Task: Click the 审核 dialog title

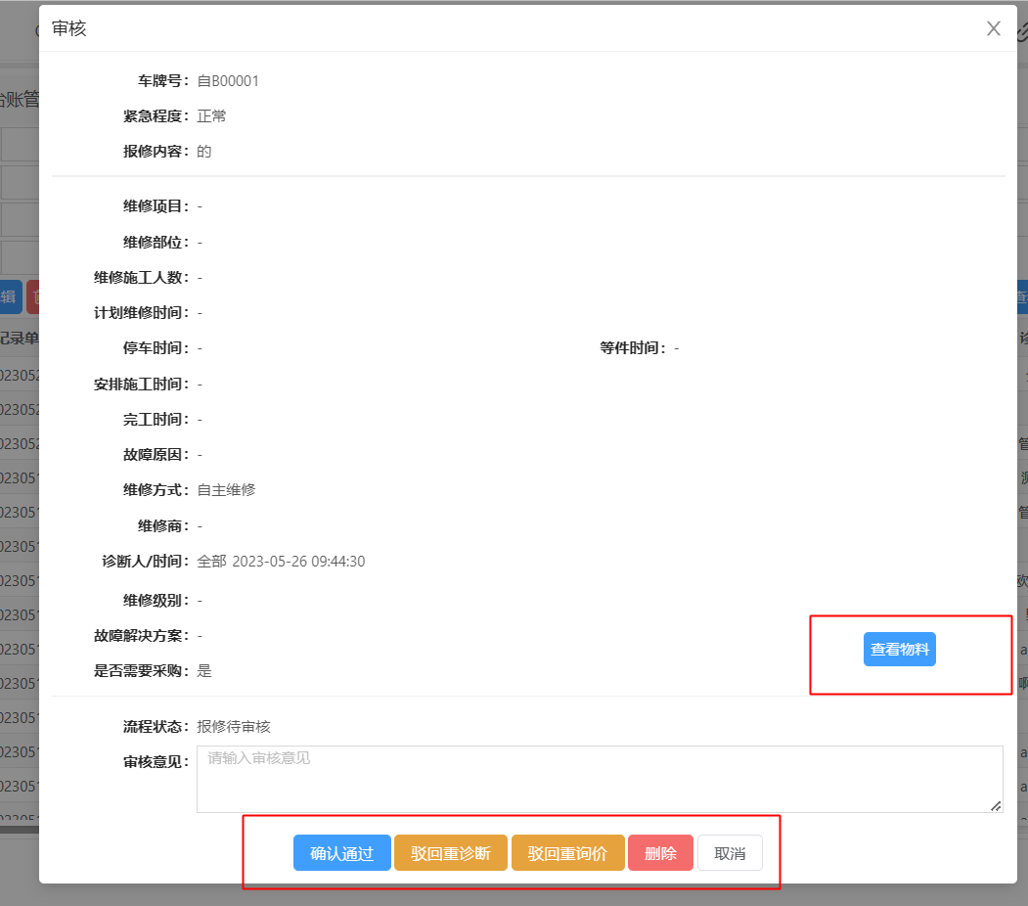Action: coord(69,28)
